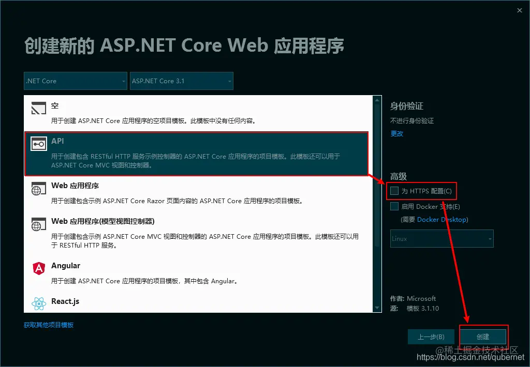530x367 pixels.
Task: Click the 作者: Microsoft text
Action: point(413,298)
